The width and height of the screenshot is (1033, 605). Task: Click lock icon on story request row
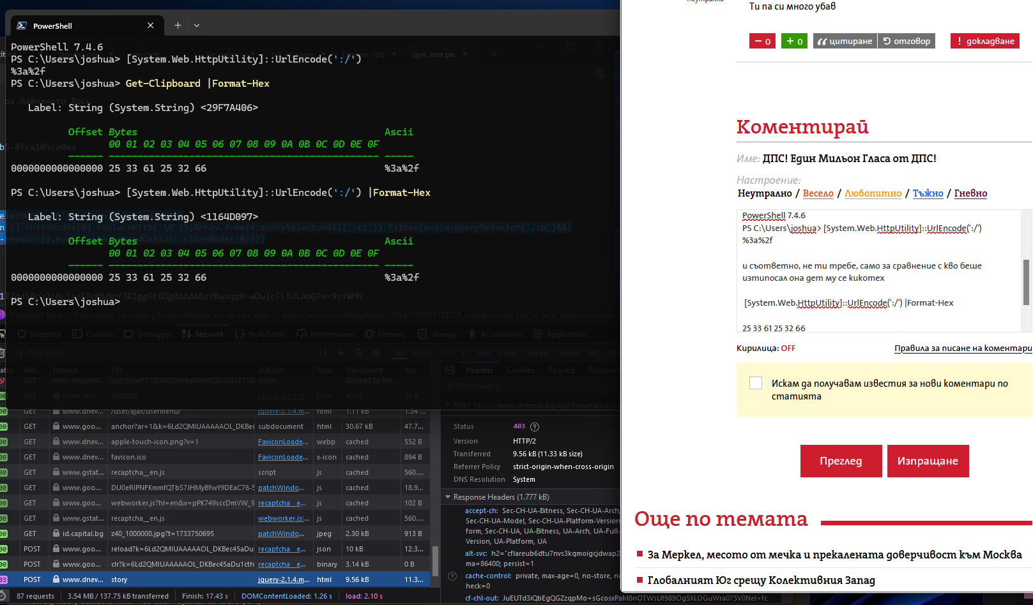56,579
